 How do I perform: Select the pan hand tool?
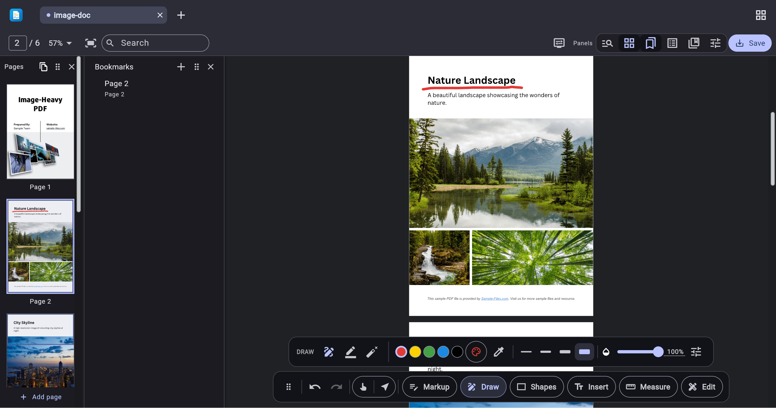pyautogui.click(x=363, y=387)
